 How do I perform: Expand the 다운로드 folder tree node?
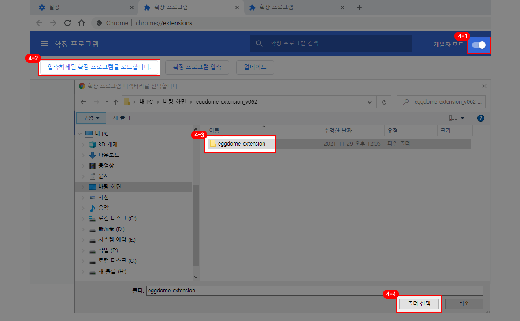82,155
